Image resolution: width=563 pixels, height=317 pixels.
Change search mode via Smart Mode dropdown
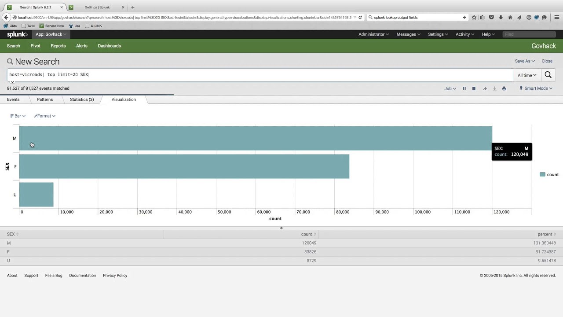tap(536, 88)
